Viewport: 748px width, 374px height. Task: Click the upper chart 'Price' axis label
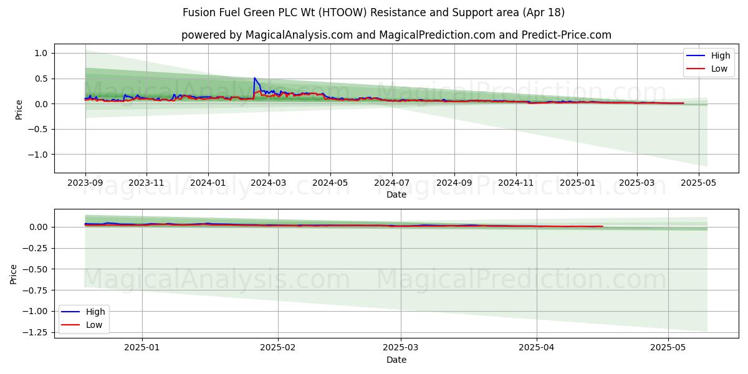(19, 109)
